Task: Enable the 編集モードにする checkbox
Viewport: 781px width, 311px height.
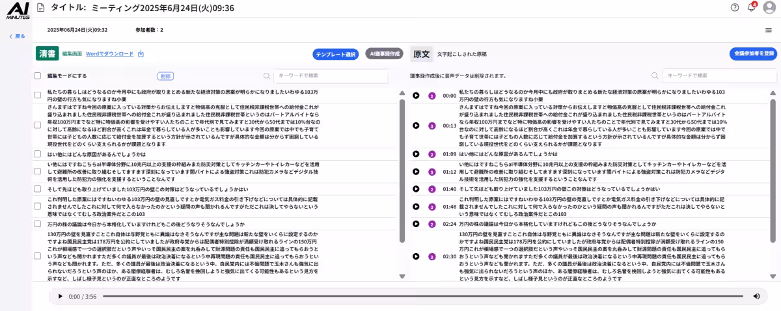Action: pos(38,75)
